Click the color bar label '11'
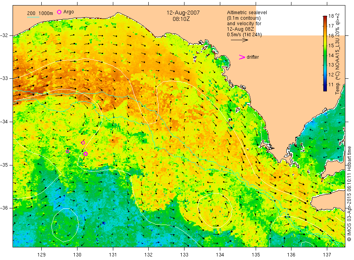Image resolution: width=354 pixels, height=260 pixels. 331,85
